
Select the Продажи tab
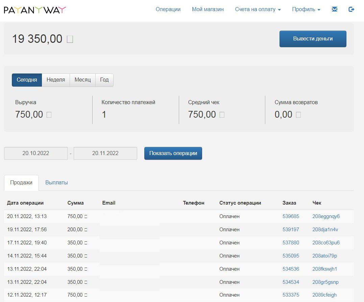tap(21, 182)
